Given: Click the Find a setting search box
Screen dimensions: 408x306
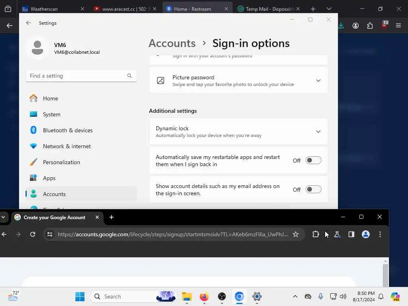Looking at the screenshot, I should pos(81,76).
